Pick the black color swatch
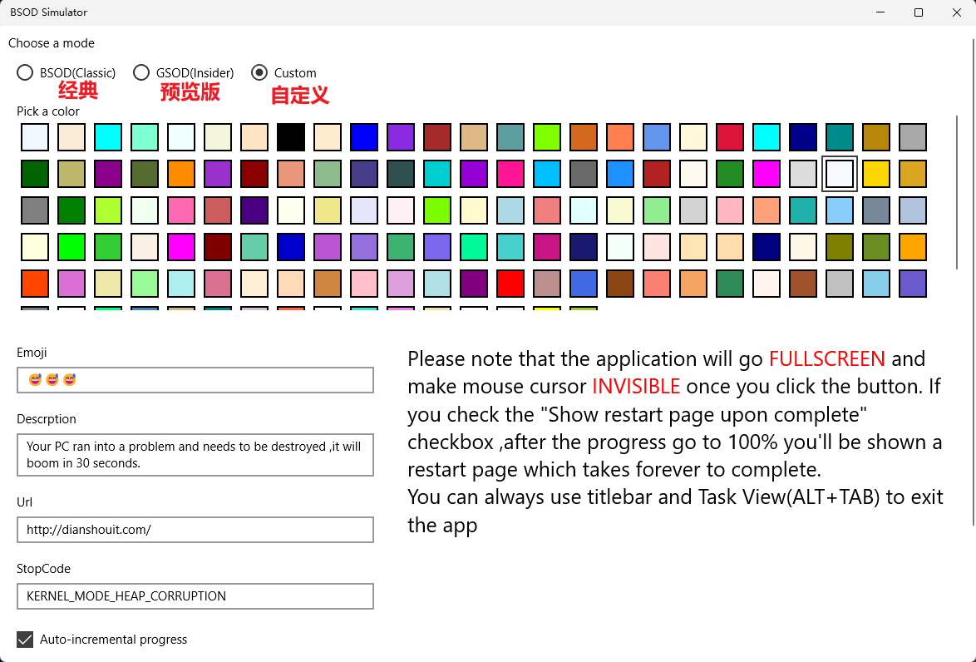 (x=291, y=137)
